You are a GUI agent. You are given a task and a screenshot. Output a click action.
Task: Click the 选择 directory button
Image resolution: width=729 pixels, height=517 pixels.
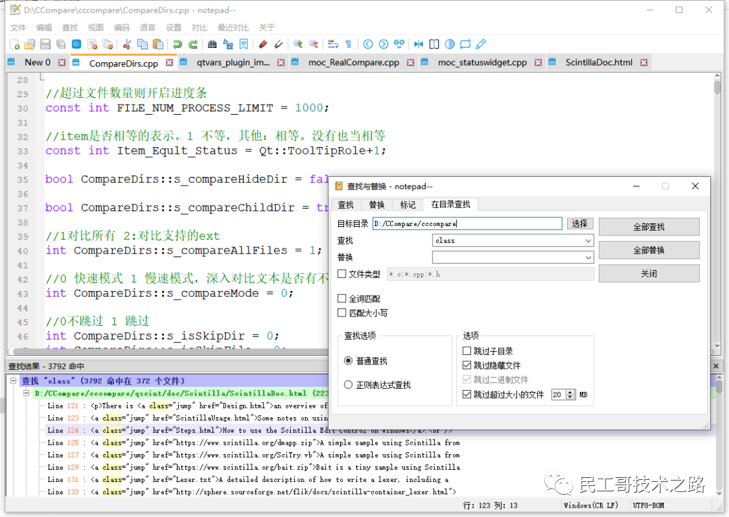click(580, 223)
